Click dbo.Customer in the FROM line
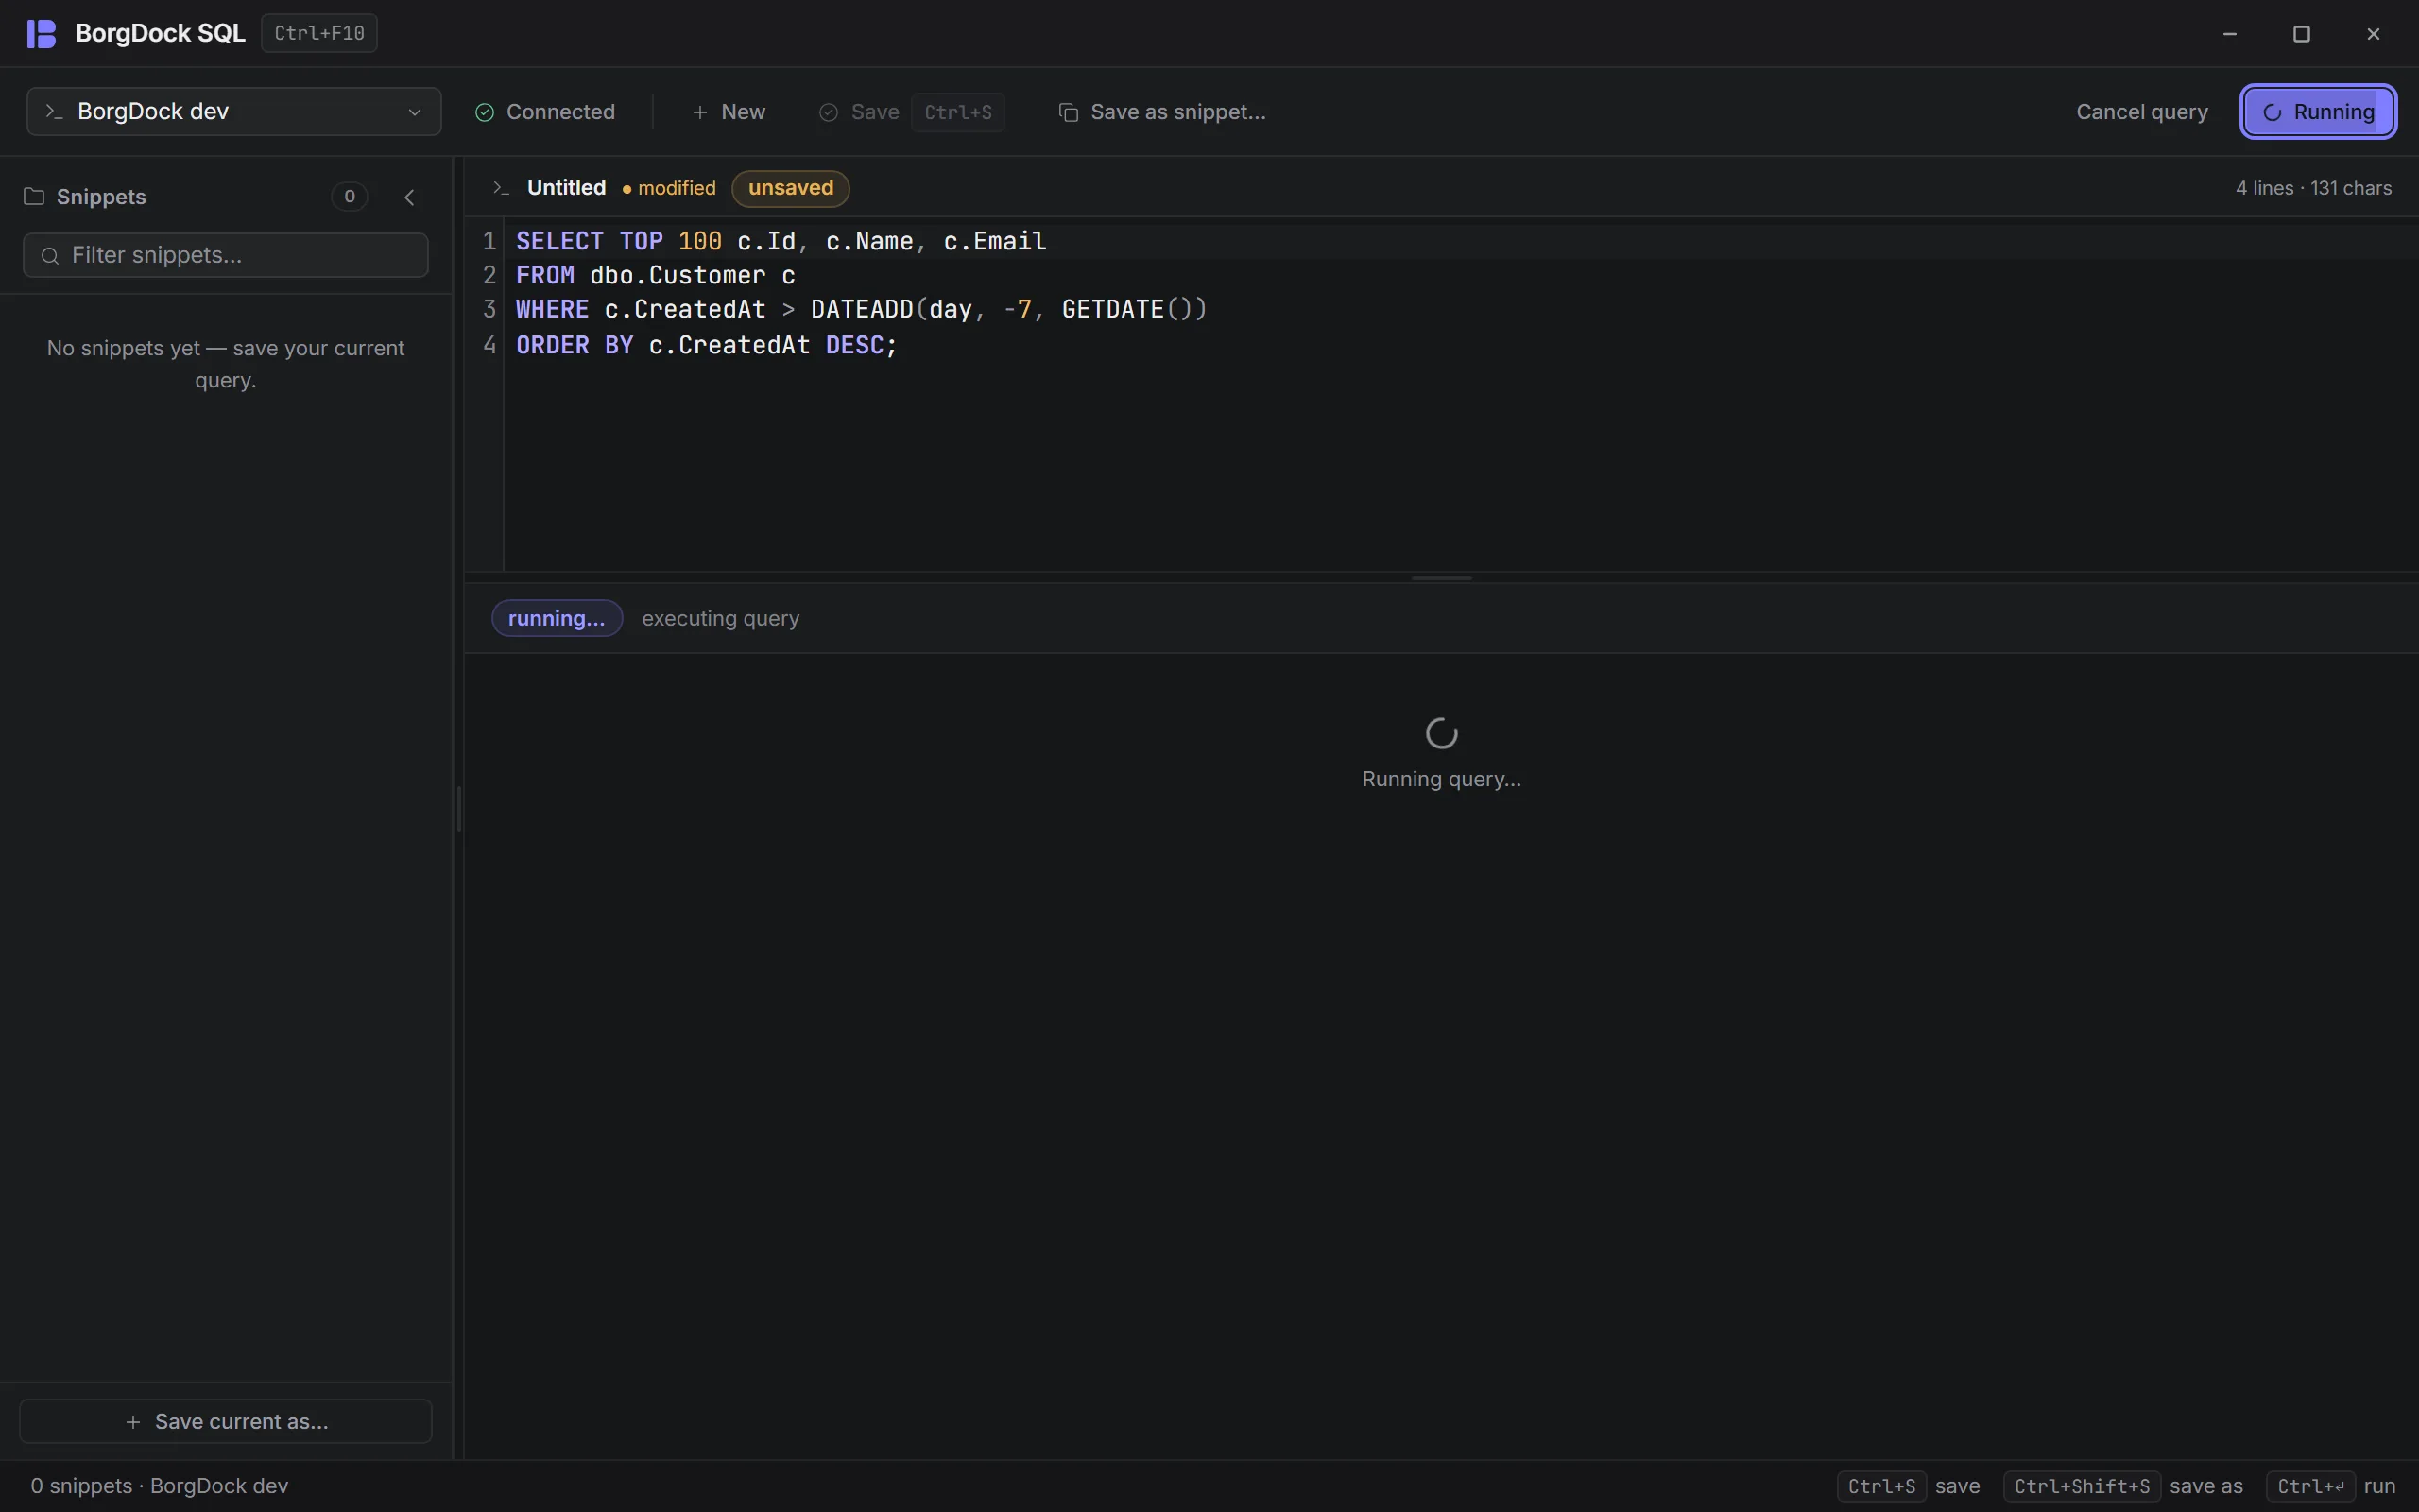The image size is (2419, 1512). (x=678, y=275)
